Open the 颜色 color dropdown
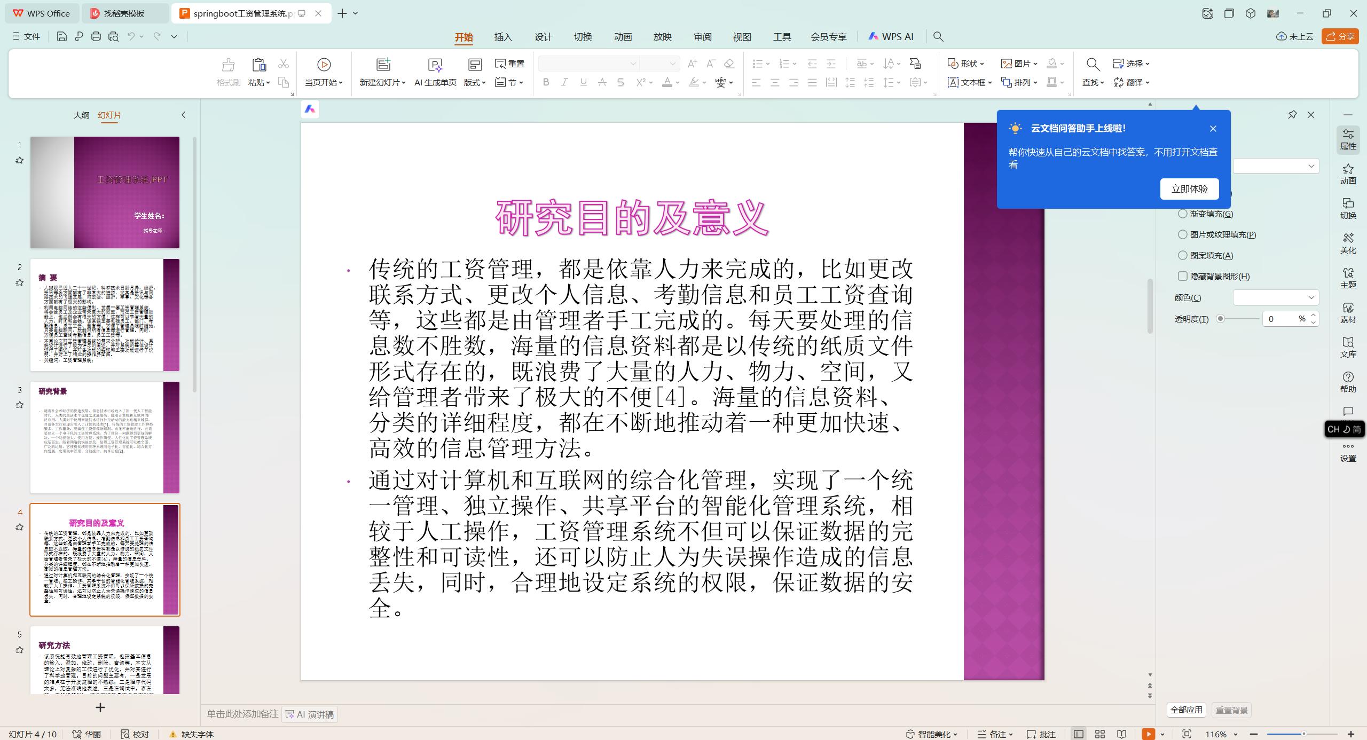Viewport: 1367px width, 740px height. [x=1275, y=297]
